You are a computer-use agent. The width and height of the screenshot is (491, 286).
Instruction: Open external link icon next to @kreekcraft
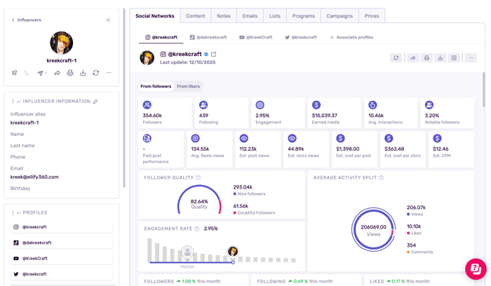point(214,54)
